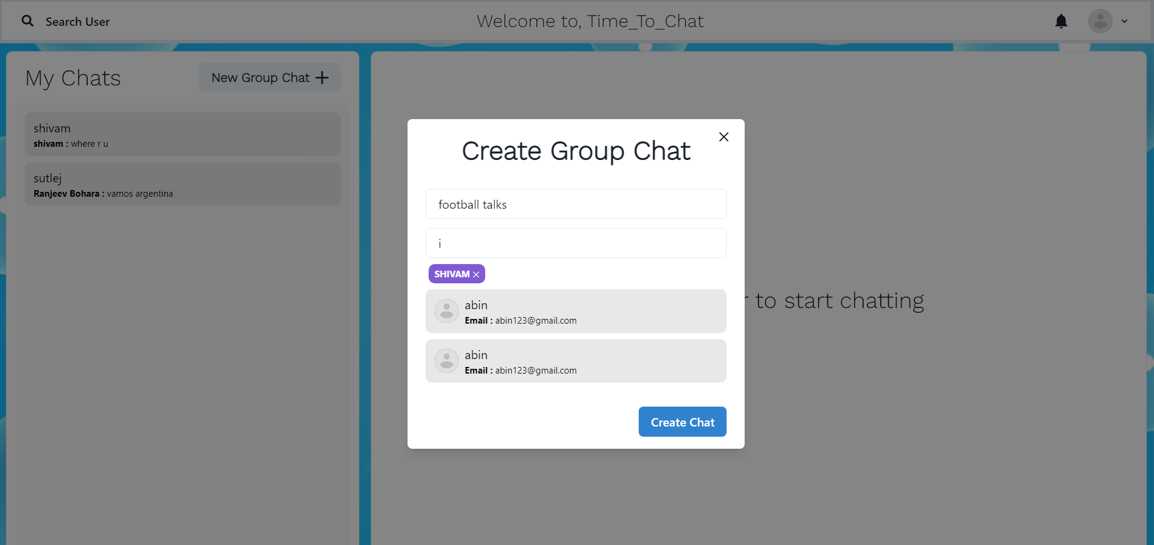Open the sutlej group conversation
The height and width of the screenshot is (545, 1154).
coord(182,184)
